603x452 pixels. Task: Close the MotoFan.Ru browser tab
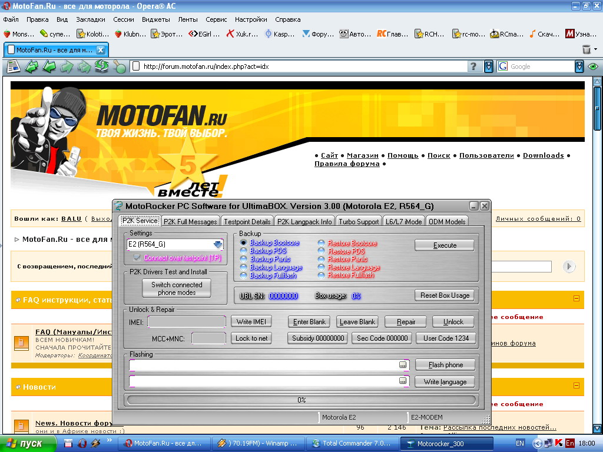100,50
